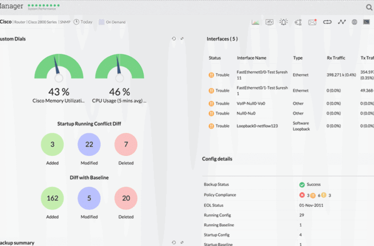Select the On Demand option
Viewport: 374px width, 246px height.
tap(112, 22)
